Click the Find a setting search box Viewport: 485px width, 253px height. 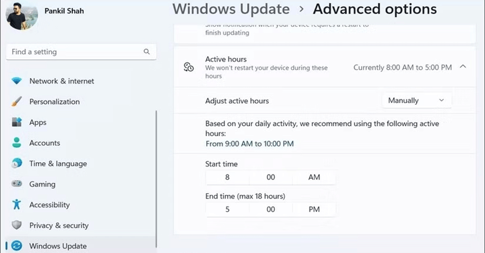coord(73,52)
